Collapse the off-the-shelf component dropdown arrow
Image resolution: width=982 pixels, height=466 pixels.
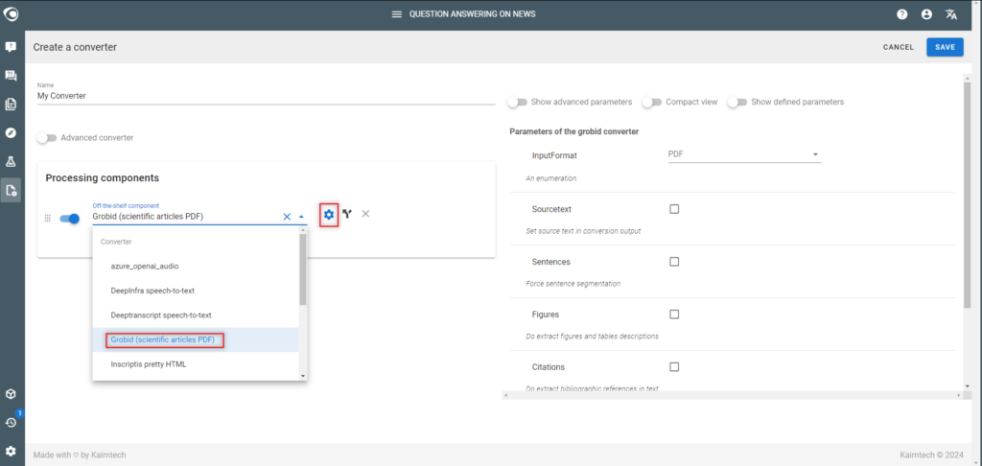click(x=302, y=217)
